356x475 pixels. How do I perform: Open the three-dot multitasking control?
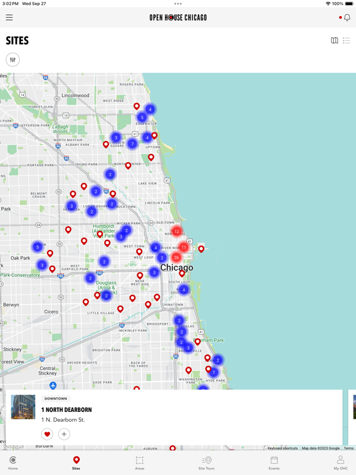point(178,4)
